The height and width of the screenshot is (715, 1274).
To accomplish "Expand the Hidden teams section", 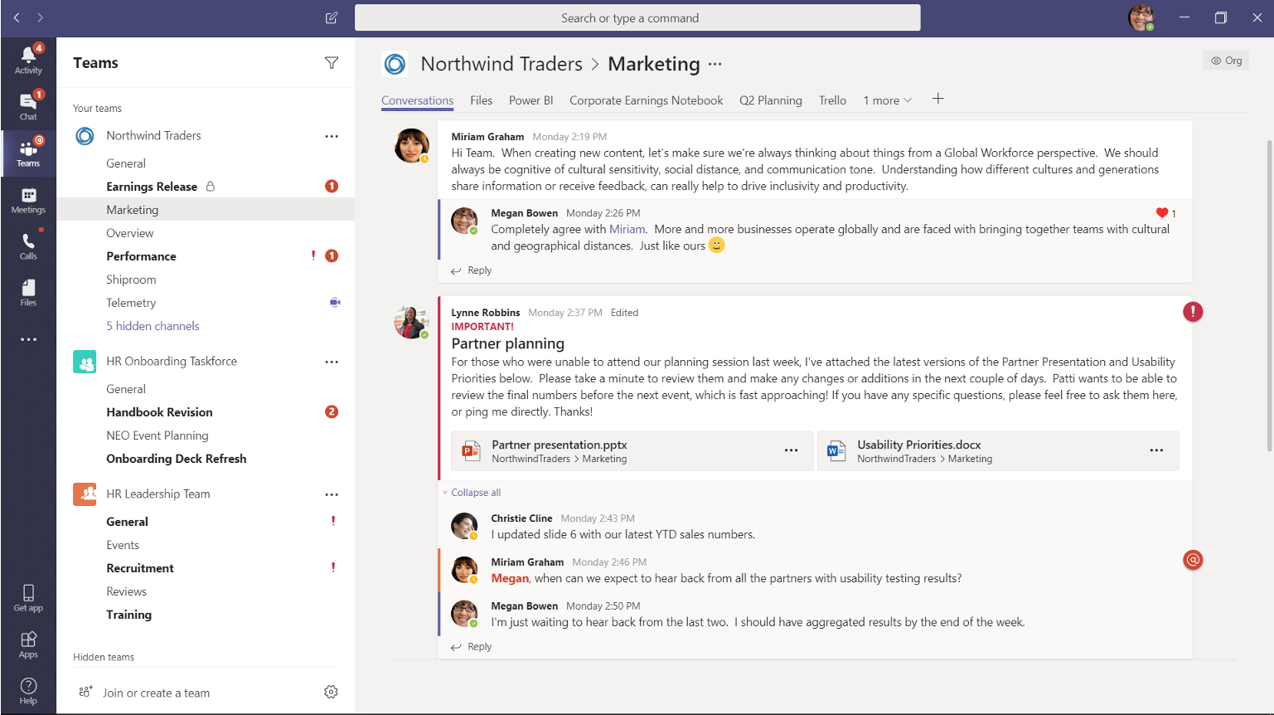I will tap(104, 657).
